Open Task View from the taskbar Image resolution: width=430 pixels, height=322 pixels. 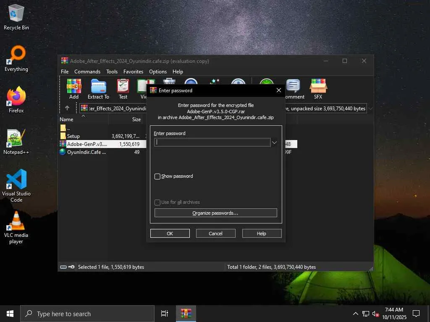[164, 314]
